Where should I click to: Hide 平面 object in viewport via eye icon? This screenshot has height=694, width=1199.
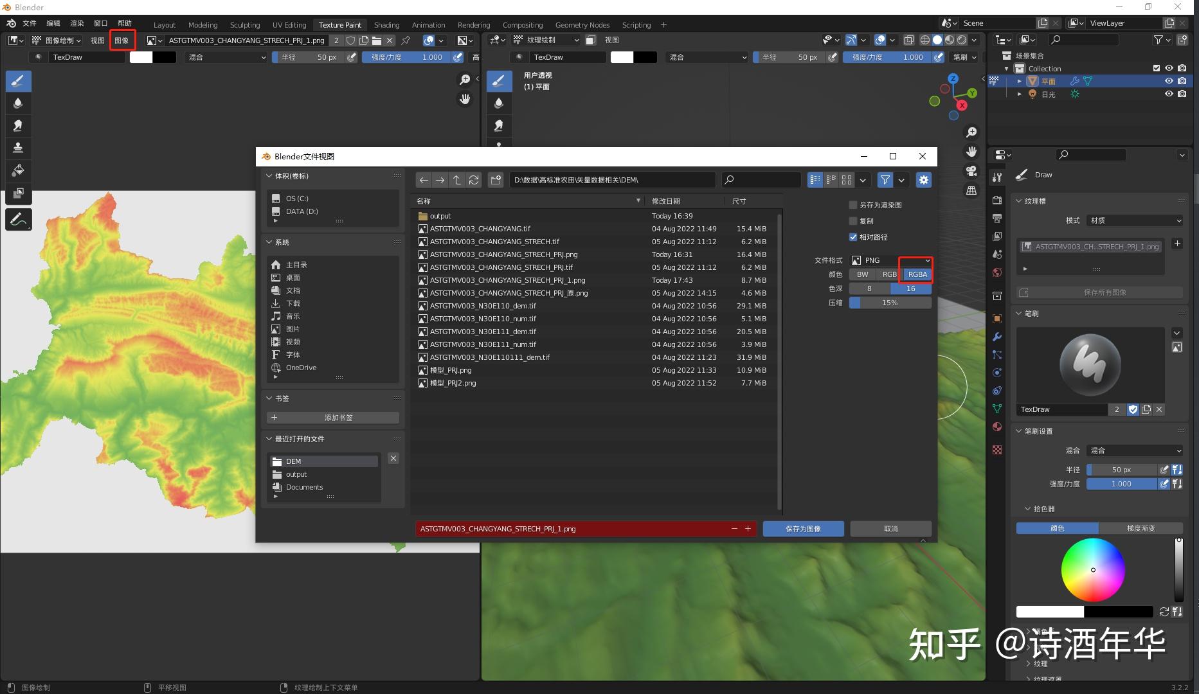pos(1169,81)
